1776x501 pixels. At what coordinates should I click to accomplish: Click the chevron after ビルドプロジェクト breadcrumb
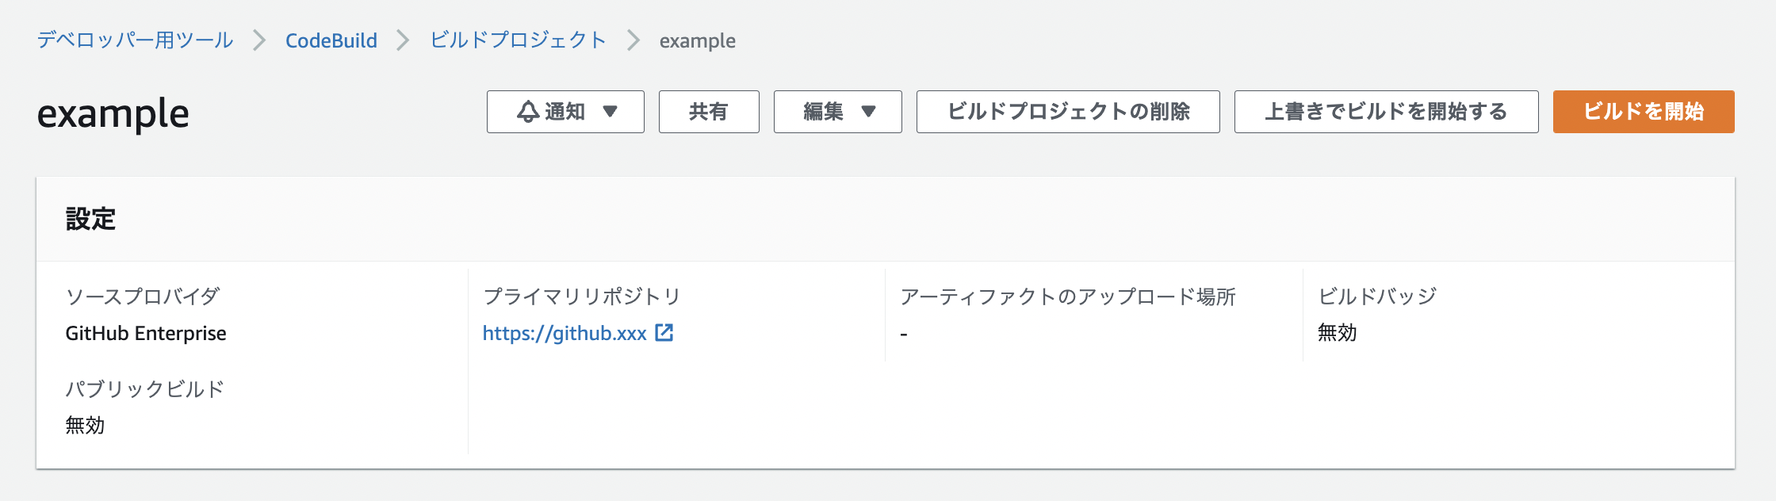coord(633,40)
